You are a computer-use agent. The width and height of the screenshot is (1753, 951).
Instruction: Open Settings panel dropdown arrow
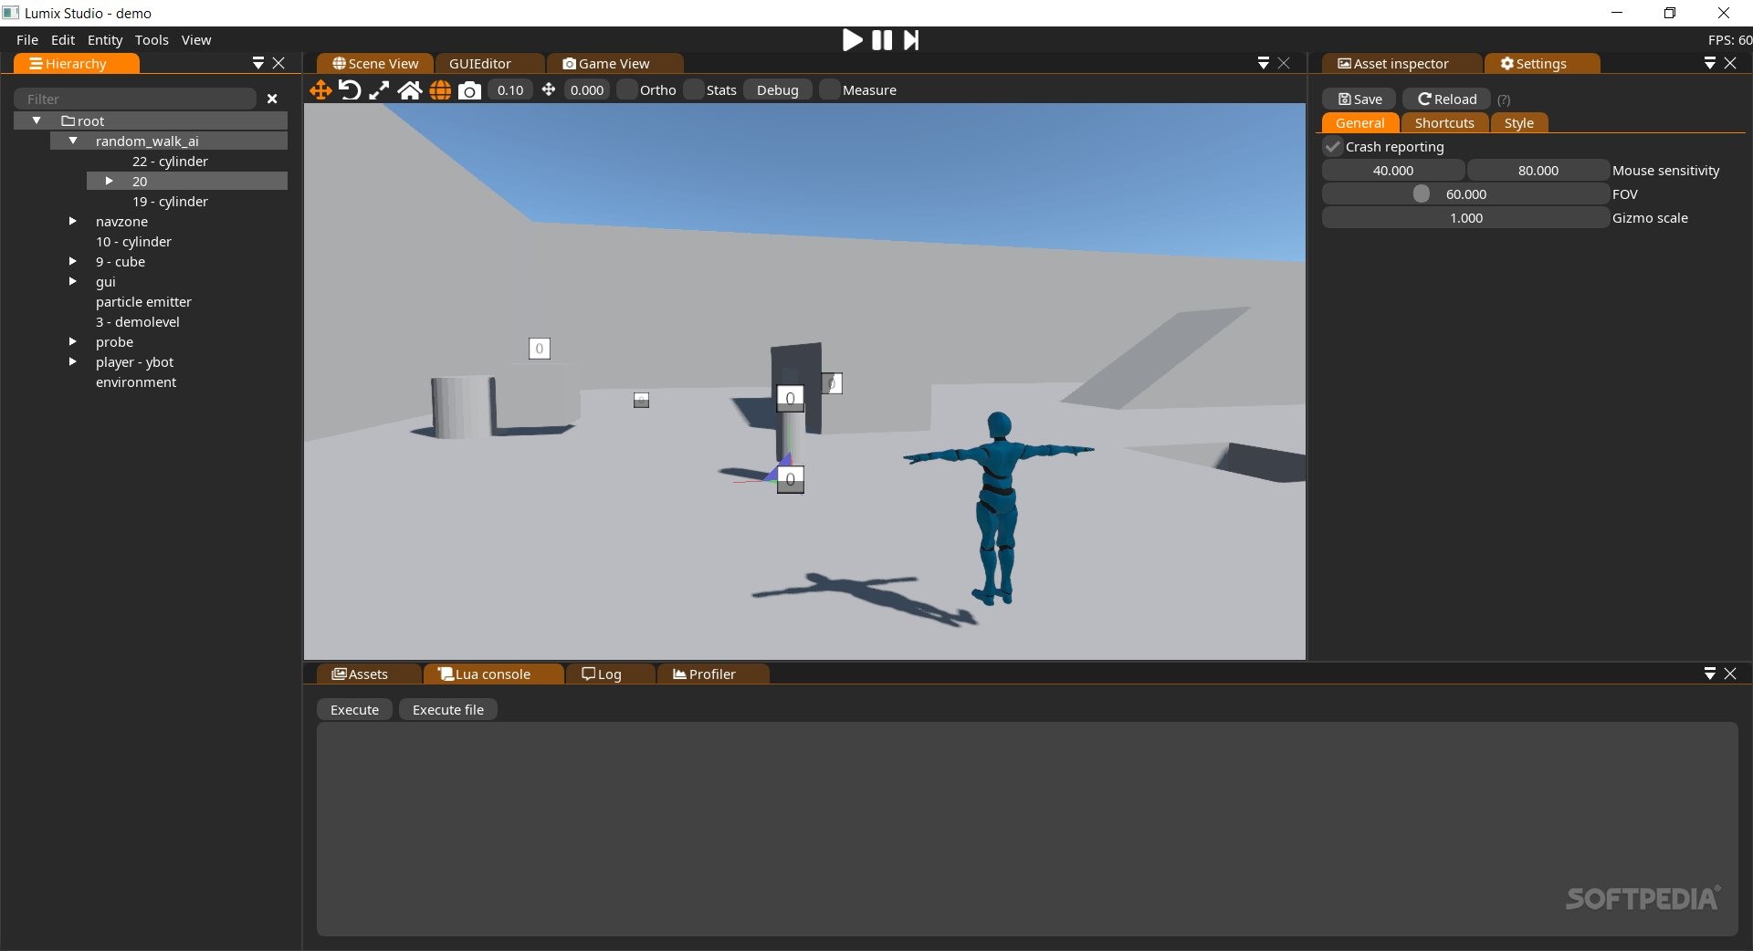coord(1710,63)
